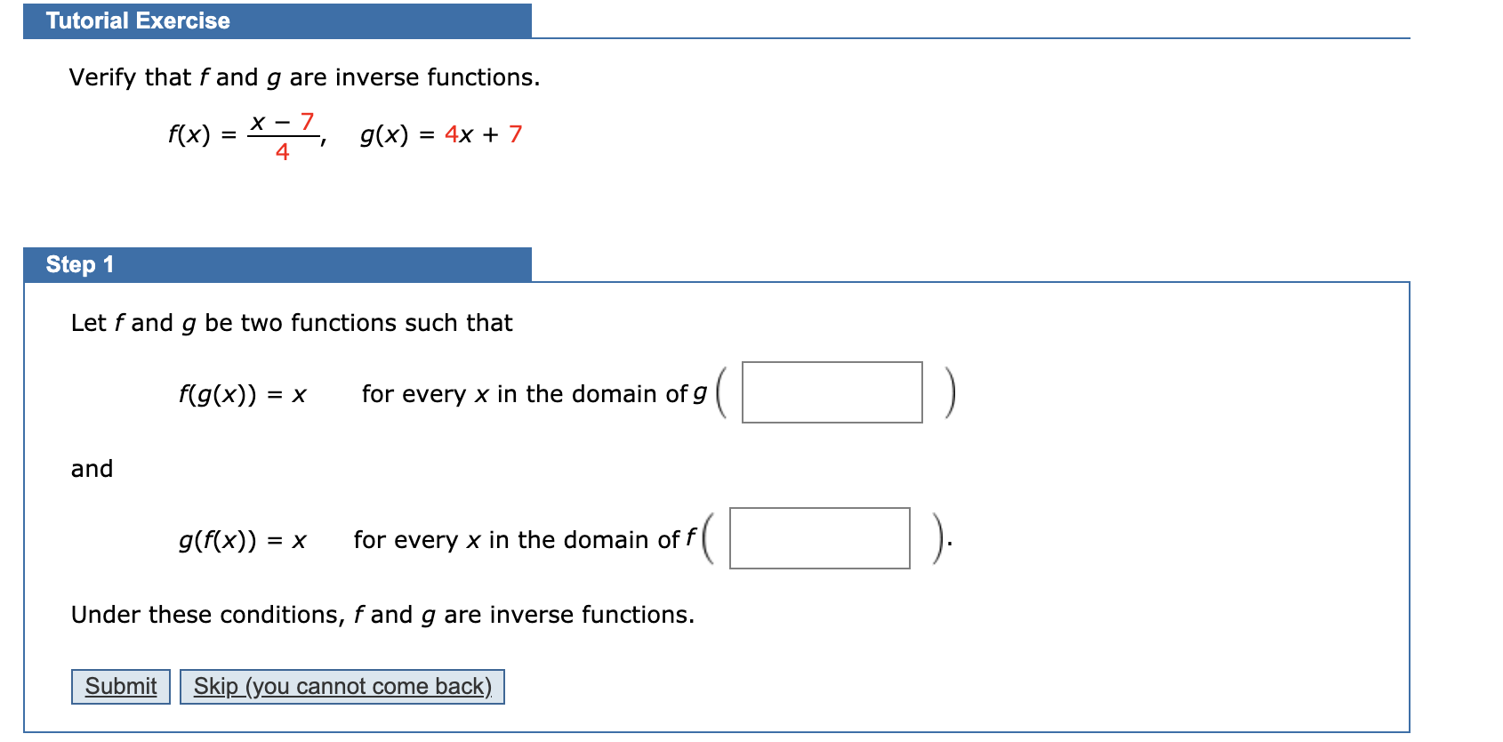Viewport: 1503px width, 742px height.
Task: Click the Skip (you cannot come back) link
Action: point(342,686)
